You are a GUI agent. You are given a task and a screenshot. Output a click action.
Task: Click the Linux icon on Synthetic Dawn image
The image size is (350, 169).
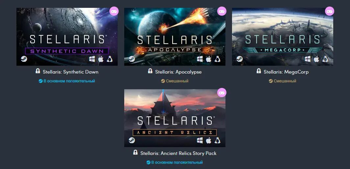click(x=109, y=59)
